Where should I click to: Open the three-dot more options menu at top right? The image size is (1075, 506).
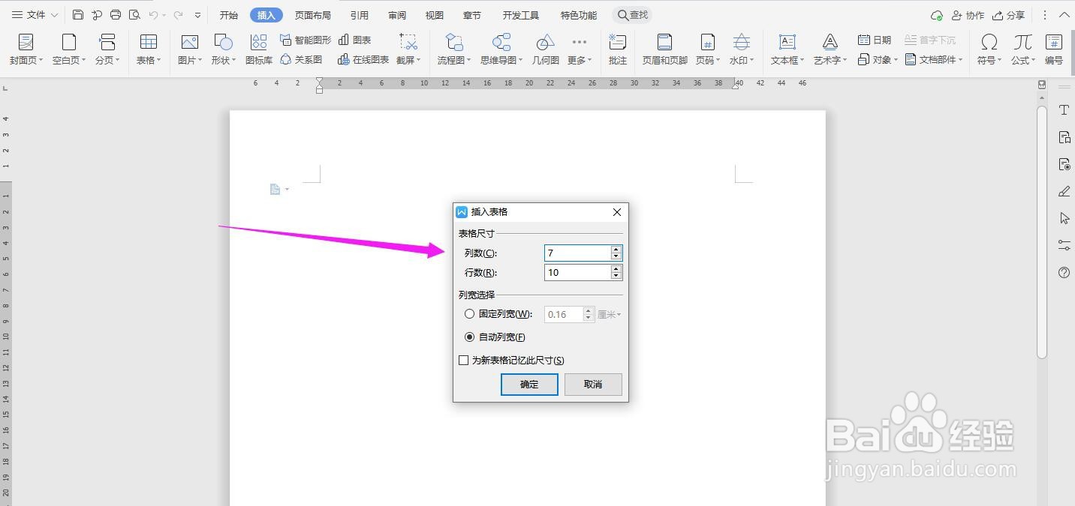click(x=1045, y=15)
